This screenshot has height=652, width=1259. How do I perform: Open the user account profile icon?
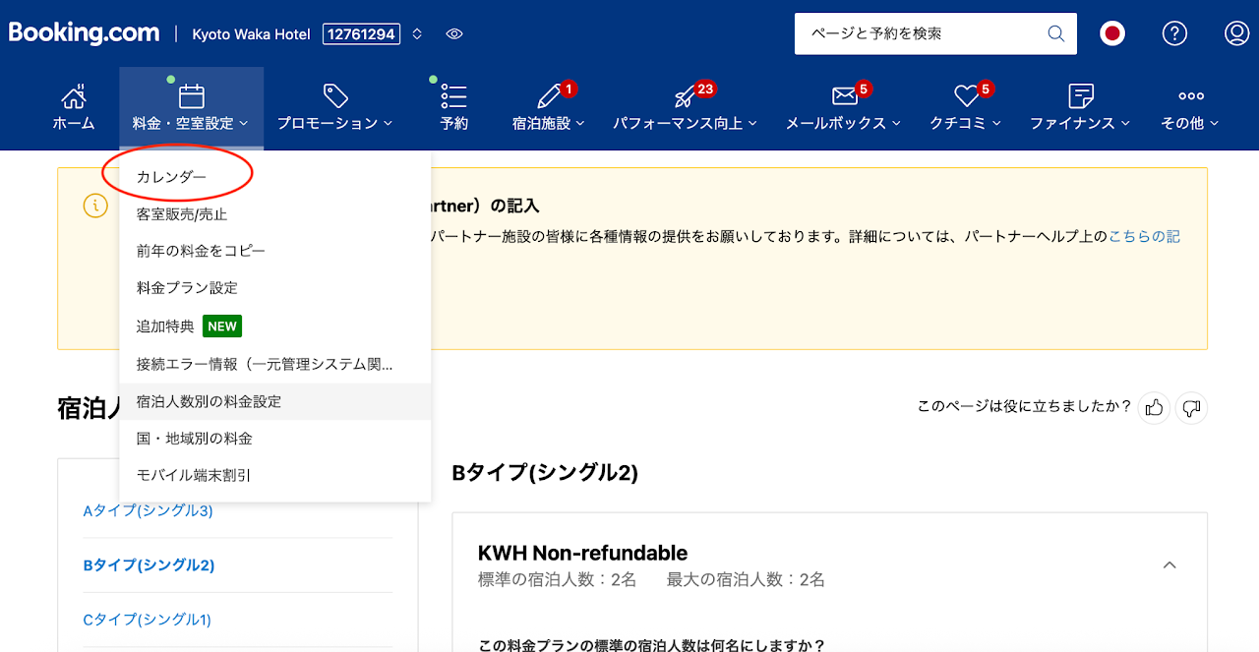[x=1236, y=33]
